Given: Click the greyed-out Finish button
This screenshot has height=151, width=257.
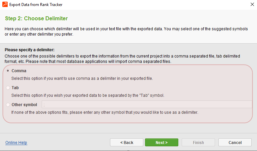Looking at the screenshot, I should (x=198, y=142).
